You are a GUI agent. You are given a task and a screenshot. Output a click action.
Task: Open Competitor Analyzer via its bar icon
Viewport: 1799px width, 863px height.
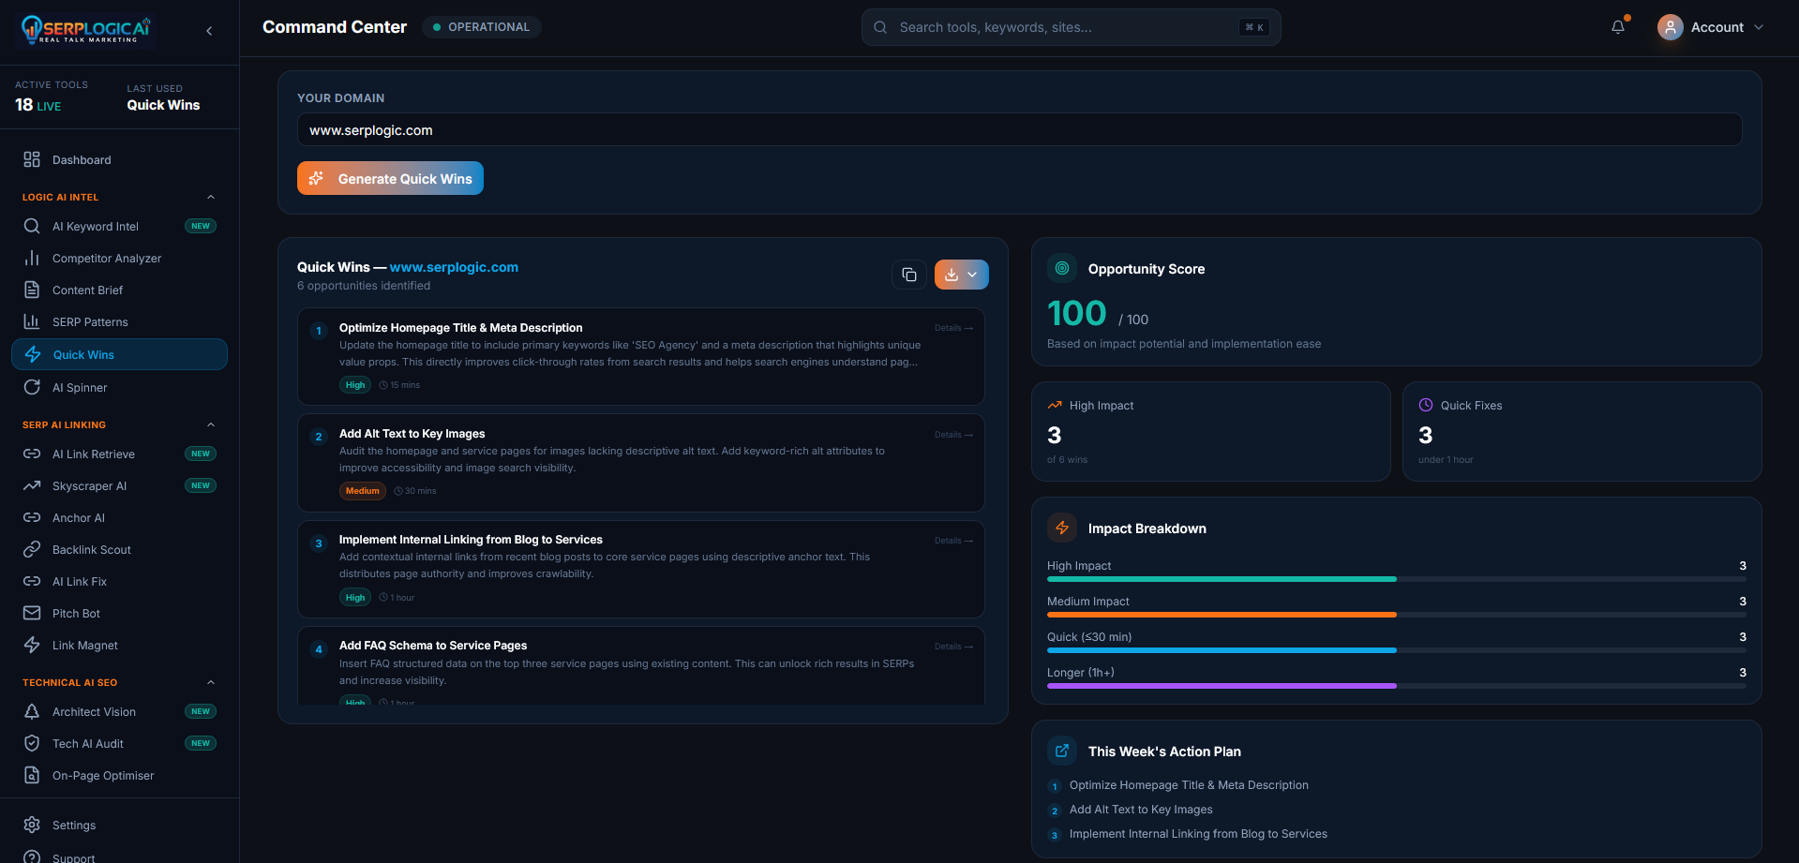(x=32, y=258)
